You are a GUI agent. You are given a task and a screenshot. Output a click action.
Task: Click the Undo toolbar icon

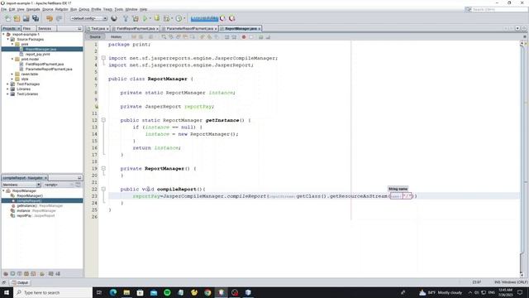pos(50,18)
